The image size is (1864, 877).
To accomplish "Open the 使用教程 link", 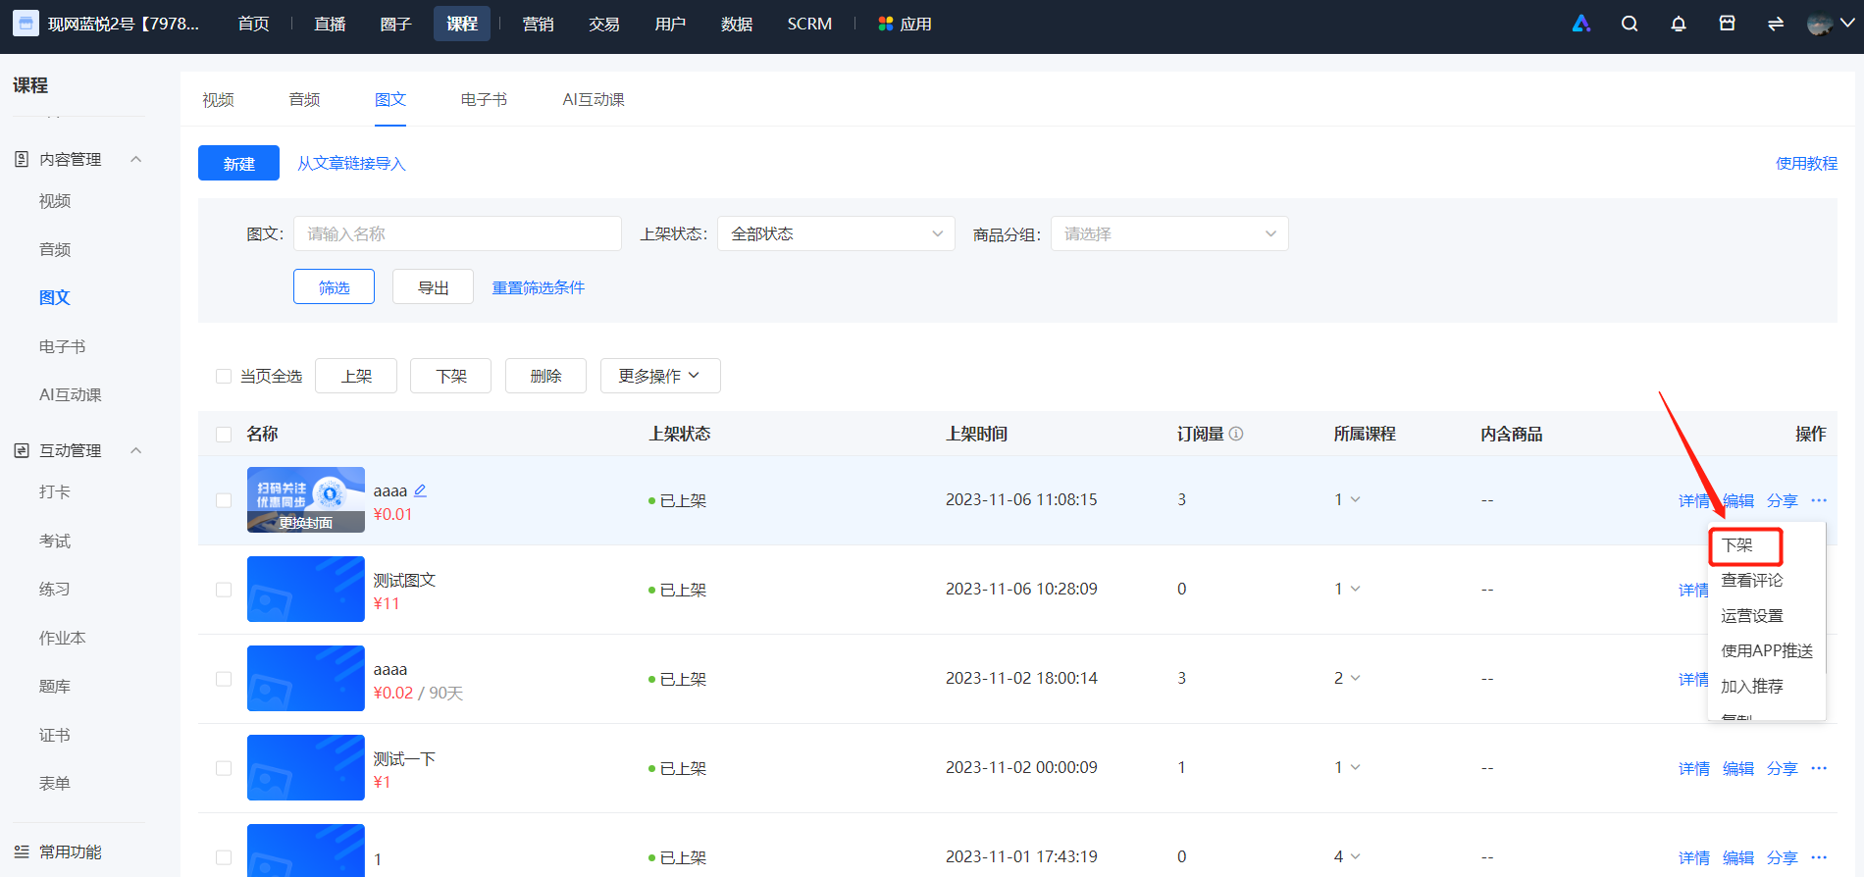I will point(1806,163).
